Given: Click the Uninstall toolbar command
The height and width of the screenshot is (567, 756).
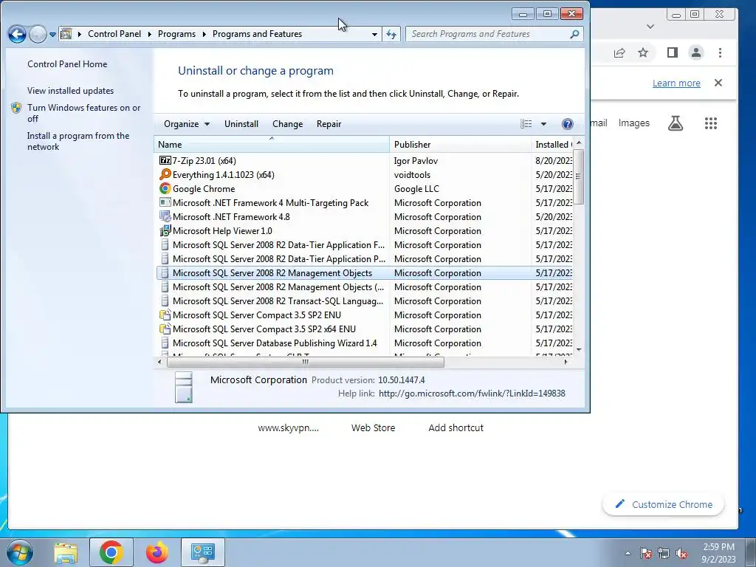Looking at the screenshot, I should [241, 124].
